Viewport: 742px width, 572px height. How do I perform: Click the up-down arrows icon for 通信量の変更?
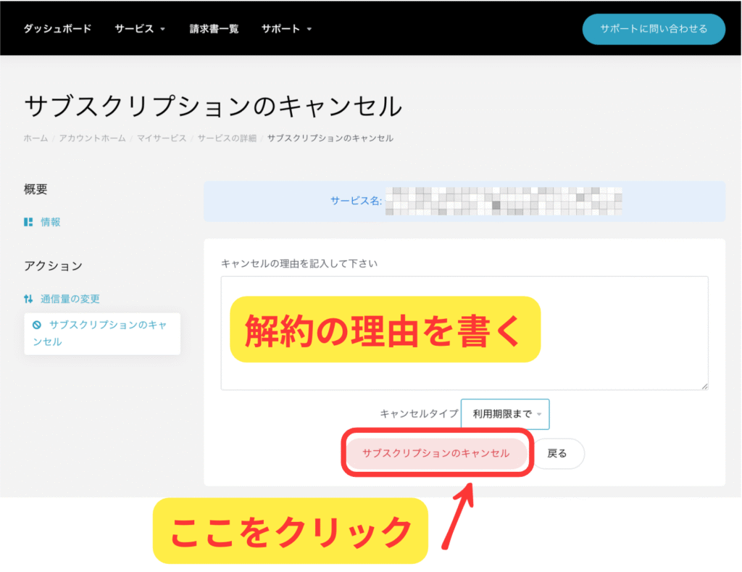click(x=28, y=299)
